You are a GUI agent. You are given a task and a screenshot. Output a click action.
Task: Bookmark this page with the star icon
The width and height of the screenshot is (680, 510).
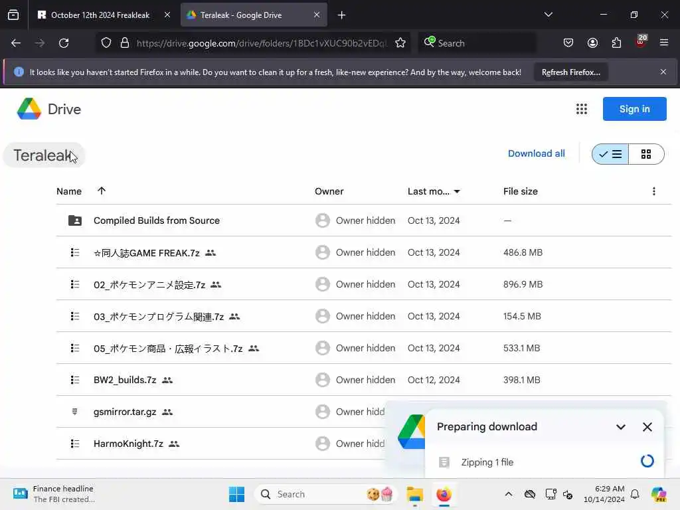(x=400, y=43)
